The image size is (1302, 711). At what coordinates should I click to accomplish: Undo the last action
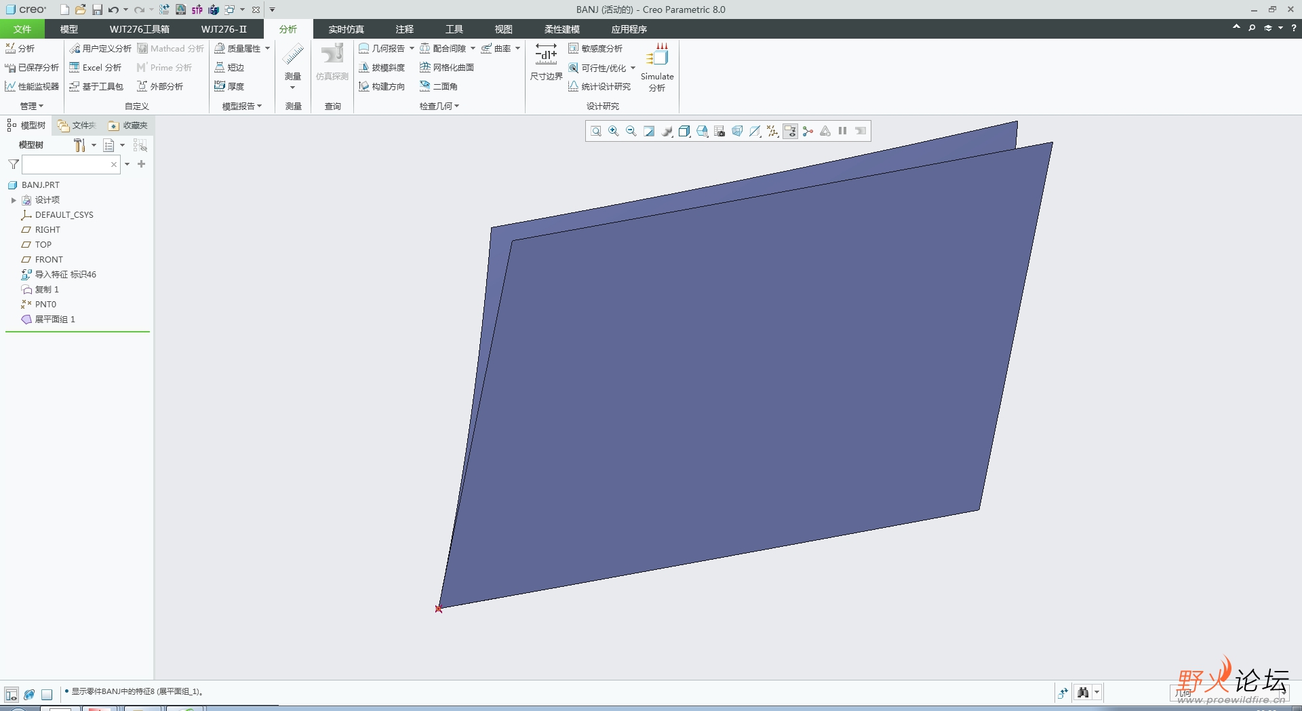point(113,9)
